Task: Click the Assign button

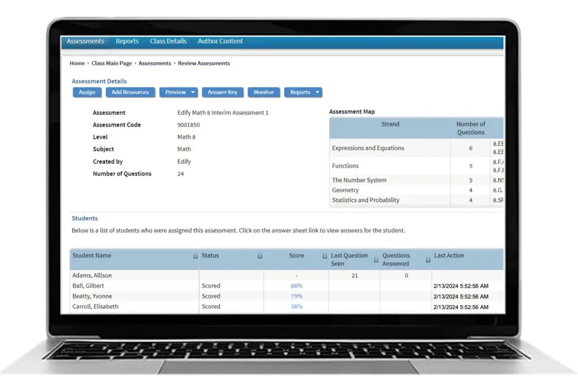Action: [87, 92]
